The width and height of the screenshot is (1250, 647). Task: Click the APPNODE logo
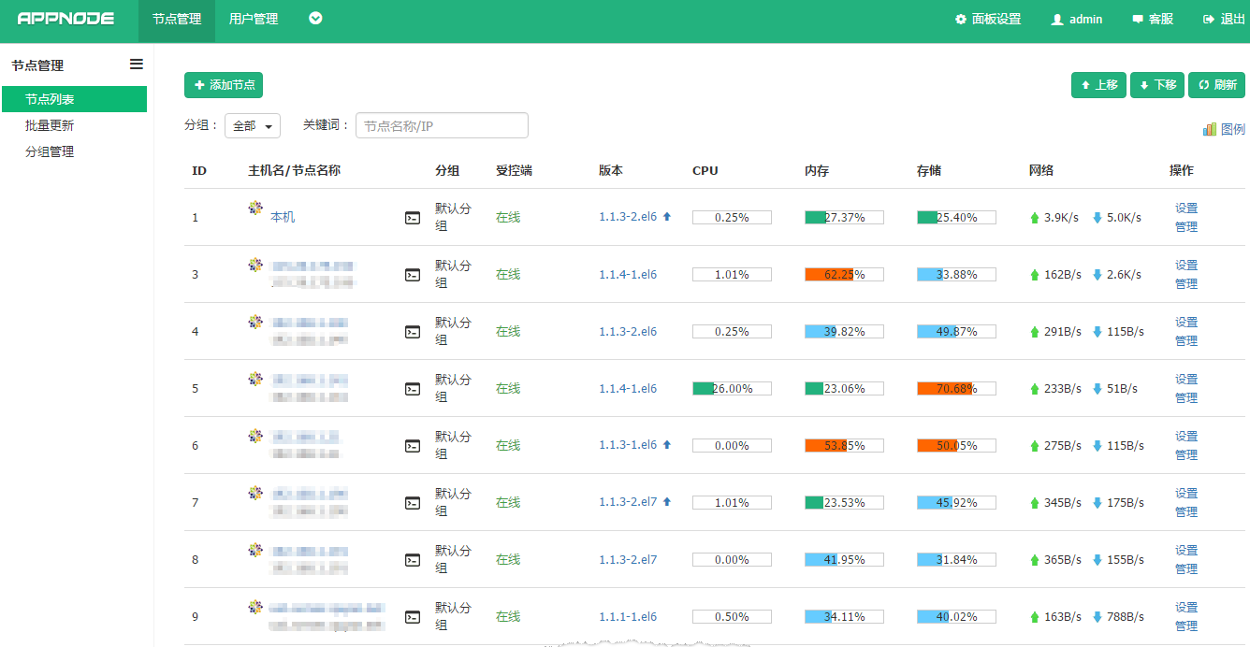tap(65, 19)
